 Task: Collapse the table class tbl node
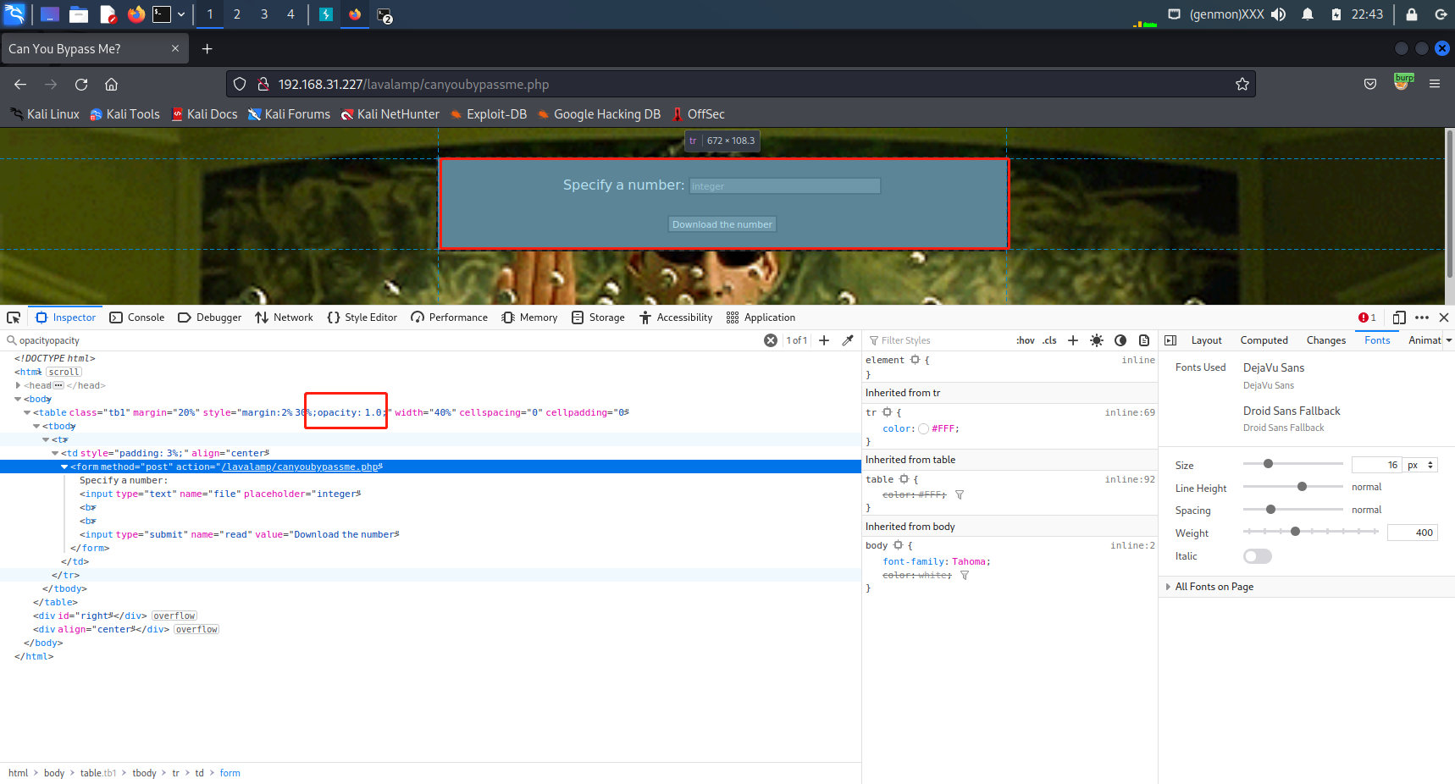27,412
